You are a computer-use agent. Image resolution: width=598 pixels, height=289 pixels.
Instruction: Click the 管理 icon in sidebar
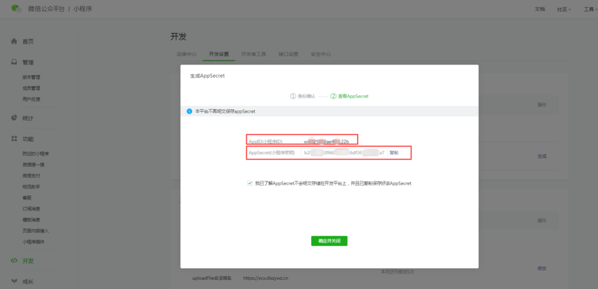(x=14, y=63)
